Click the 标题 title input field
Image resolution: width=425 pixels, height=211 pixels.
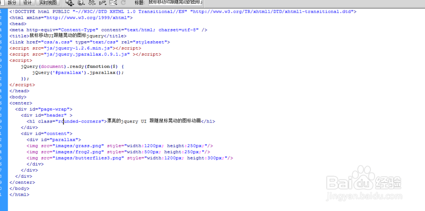[176, 3]
